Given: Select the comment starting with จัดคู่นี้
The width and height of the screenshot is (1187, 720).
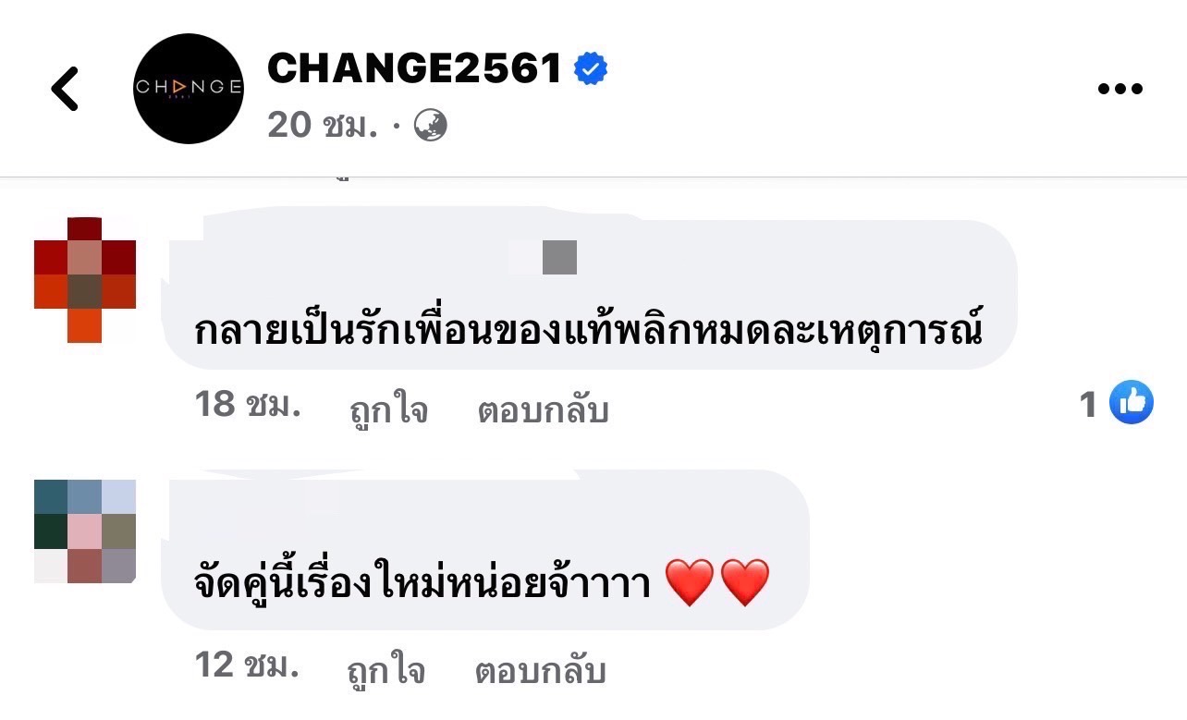Looking at the screenshot, I should click(421, 584).
